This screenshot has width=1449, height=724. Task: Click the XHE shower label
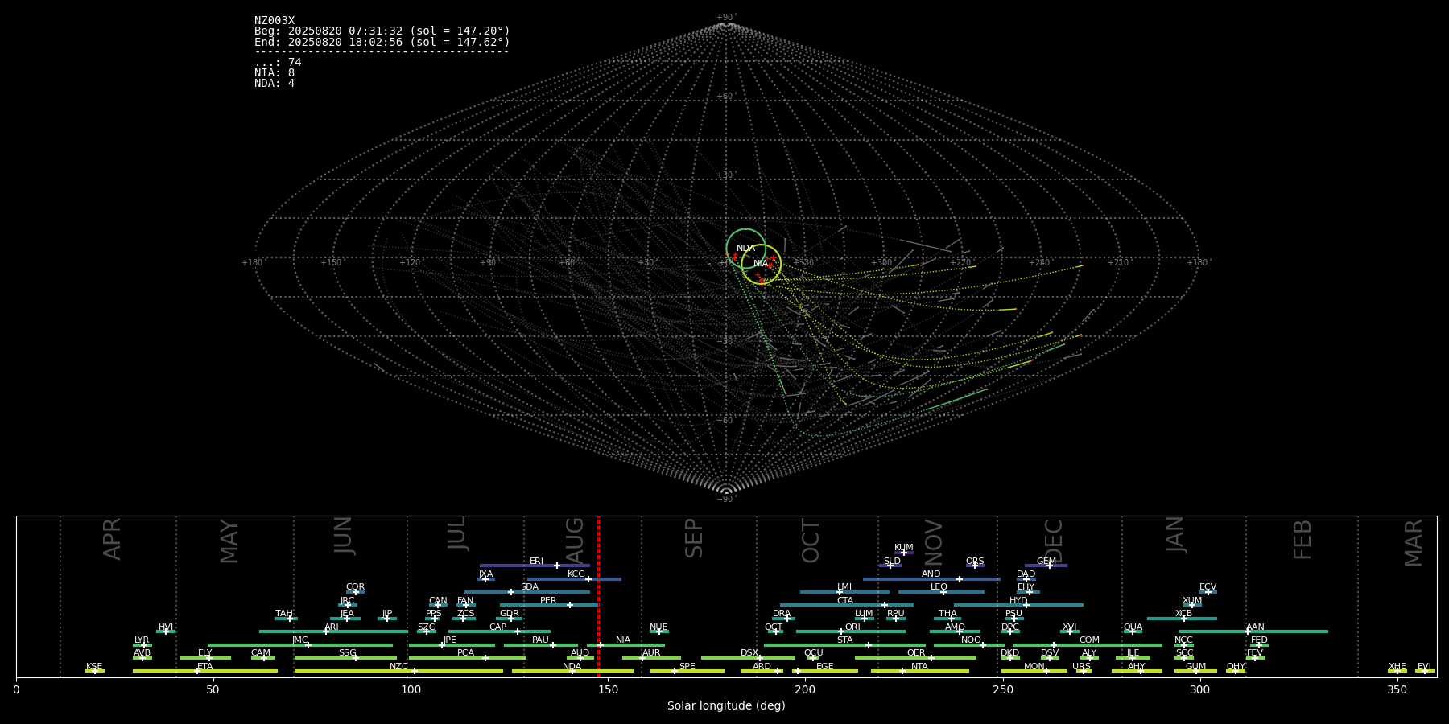pos(1397,667)
